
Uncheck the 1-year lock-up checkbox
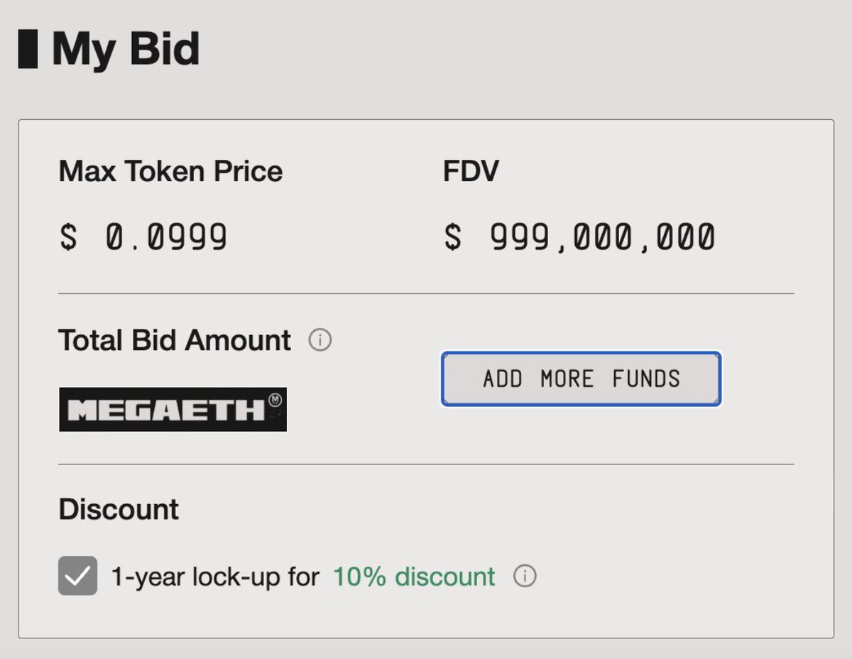(77, 576)
